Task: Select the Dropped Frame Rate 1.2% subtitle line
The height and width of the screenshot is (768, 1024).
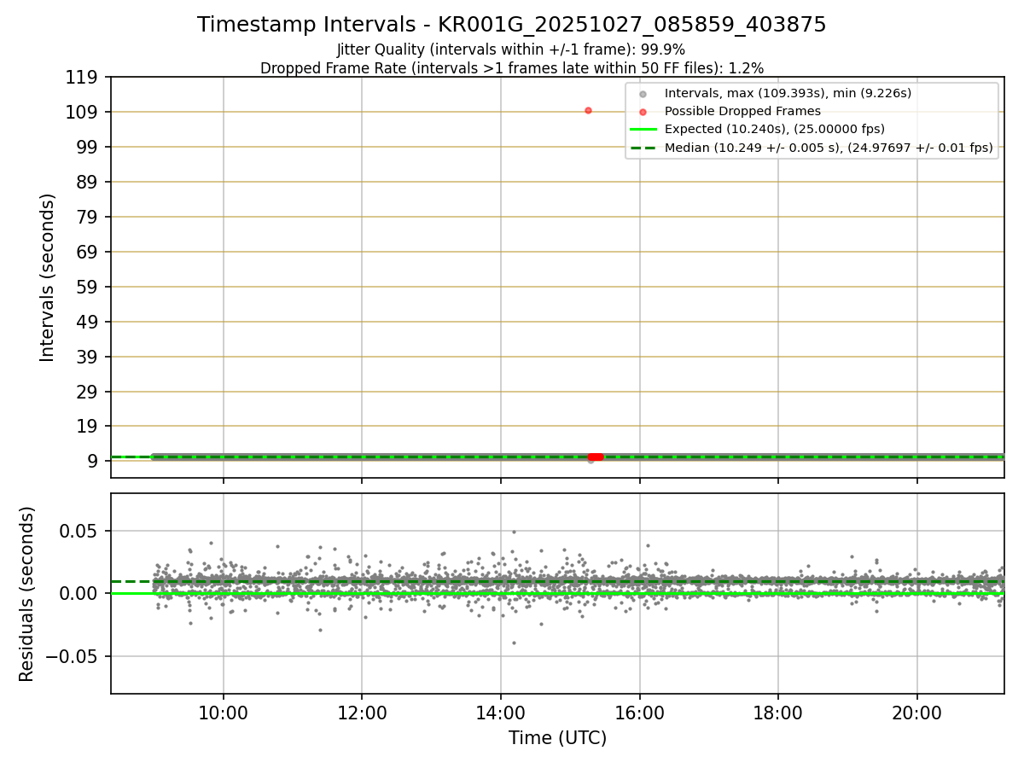Action: click(x=512, y=67)
